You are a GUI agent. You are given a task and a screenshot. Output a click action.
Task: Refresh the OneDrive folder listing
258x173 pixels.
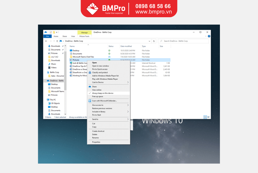pos(154,41)
